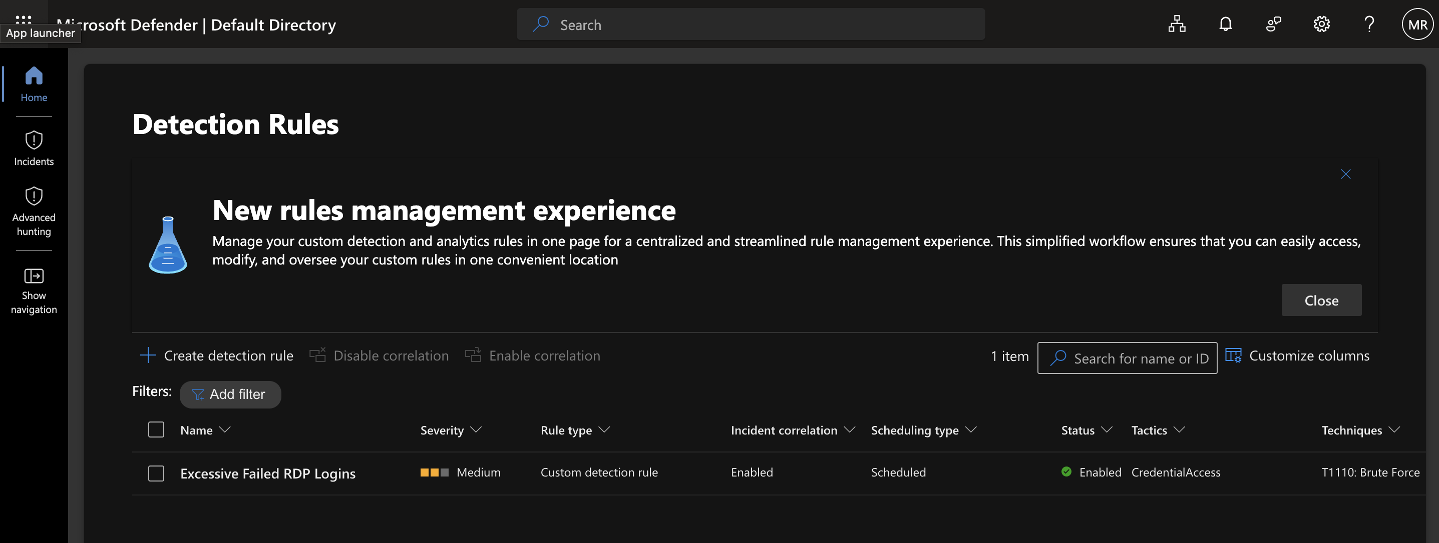Click the CredentialAccess tactic cell
Screen dimensions: 1439x543
1176,472
